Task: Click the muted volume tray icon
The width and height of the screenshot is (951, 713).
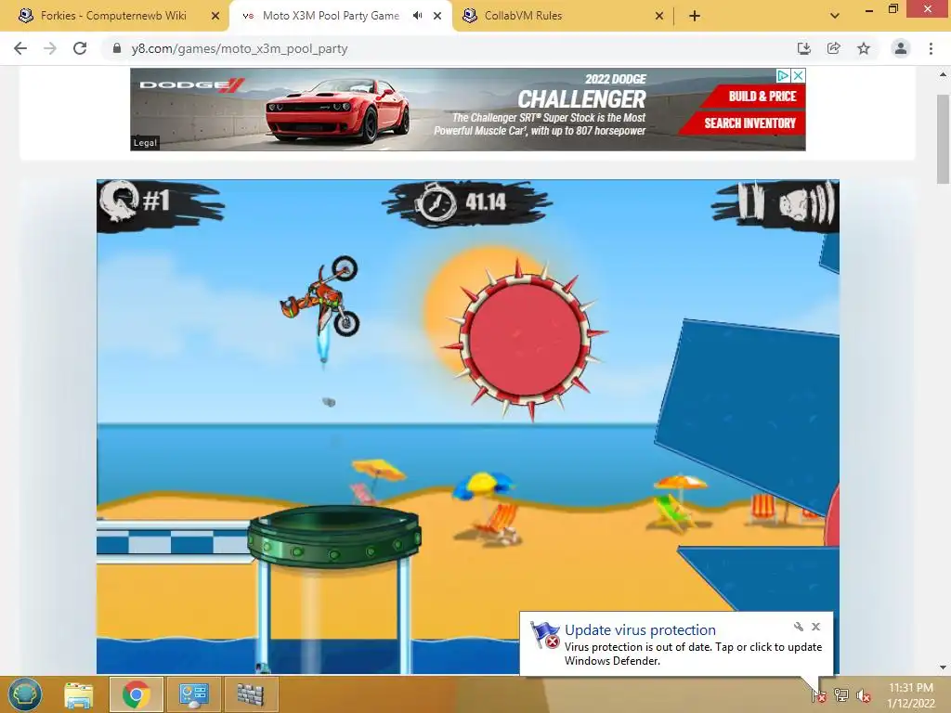Action: coord(864,695)
